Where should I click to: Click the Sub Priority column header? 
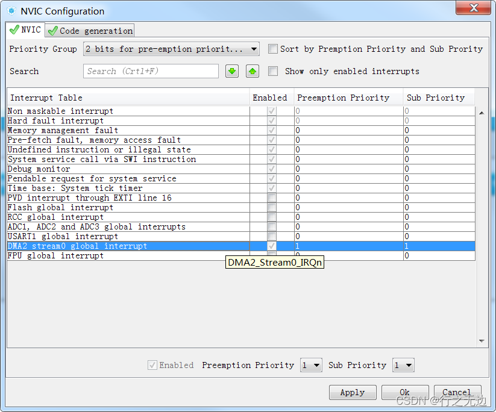(x=439, y=98)
